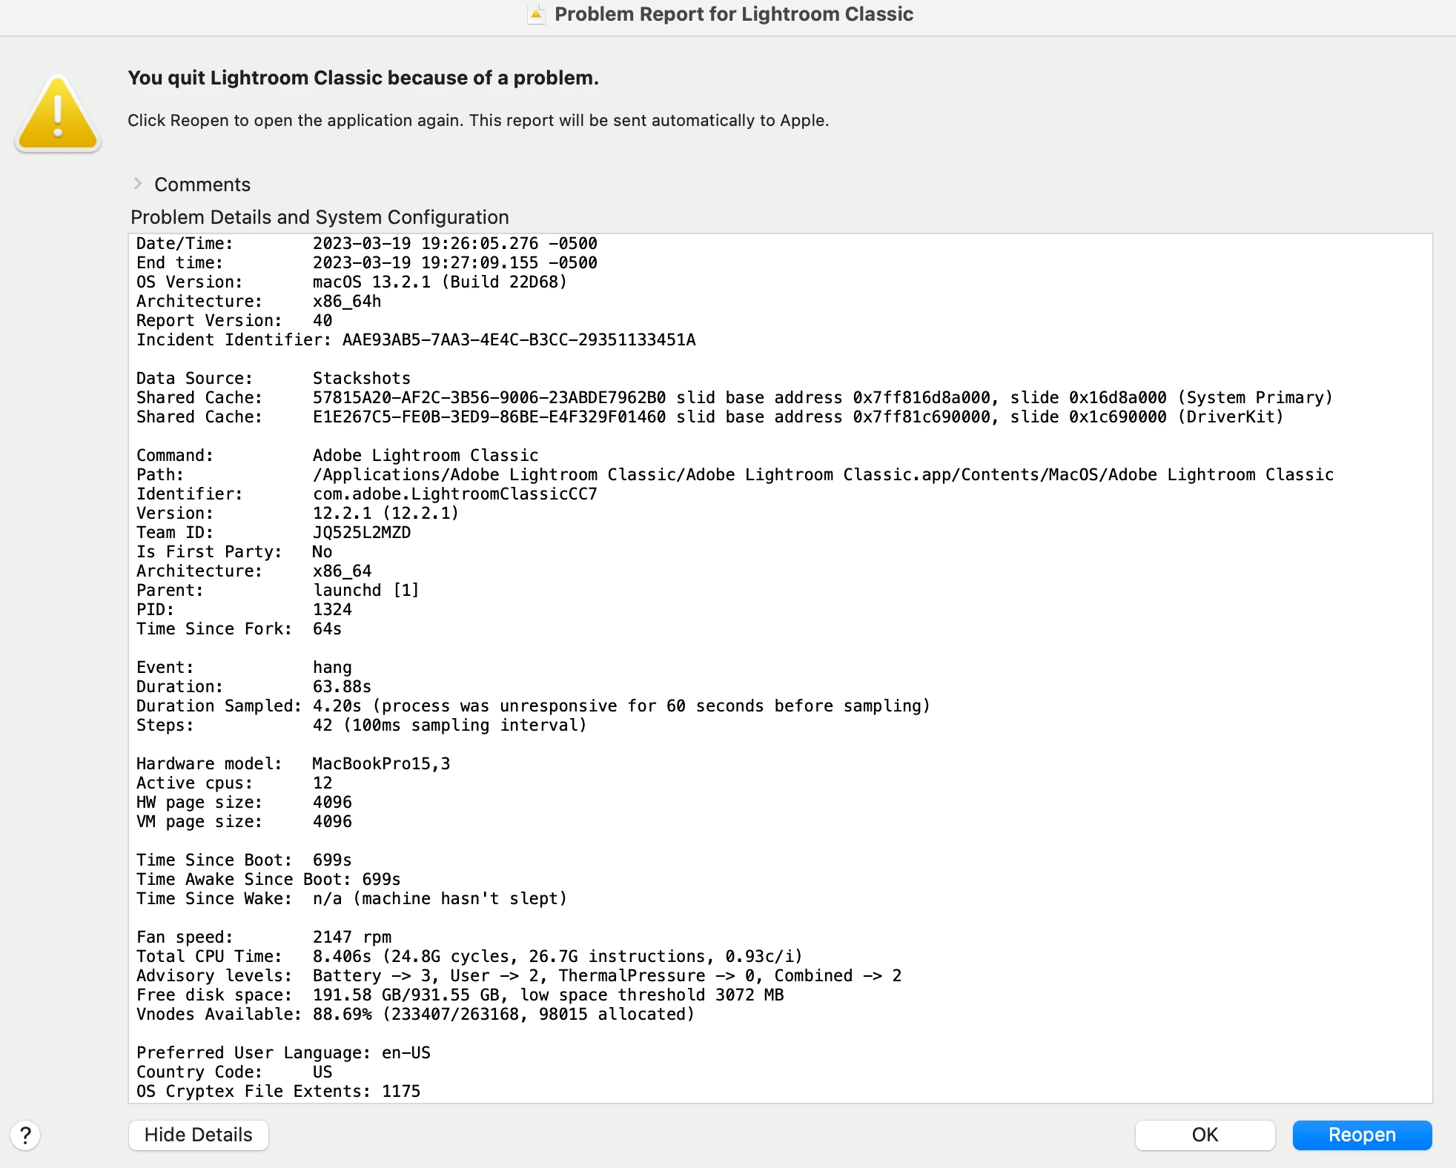Click the Free disk space line
This screenshot has width=1456, height=1168.
pyautogui.click(x=460, y=995)
